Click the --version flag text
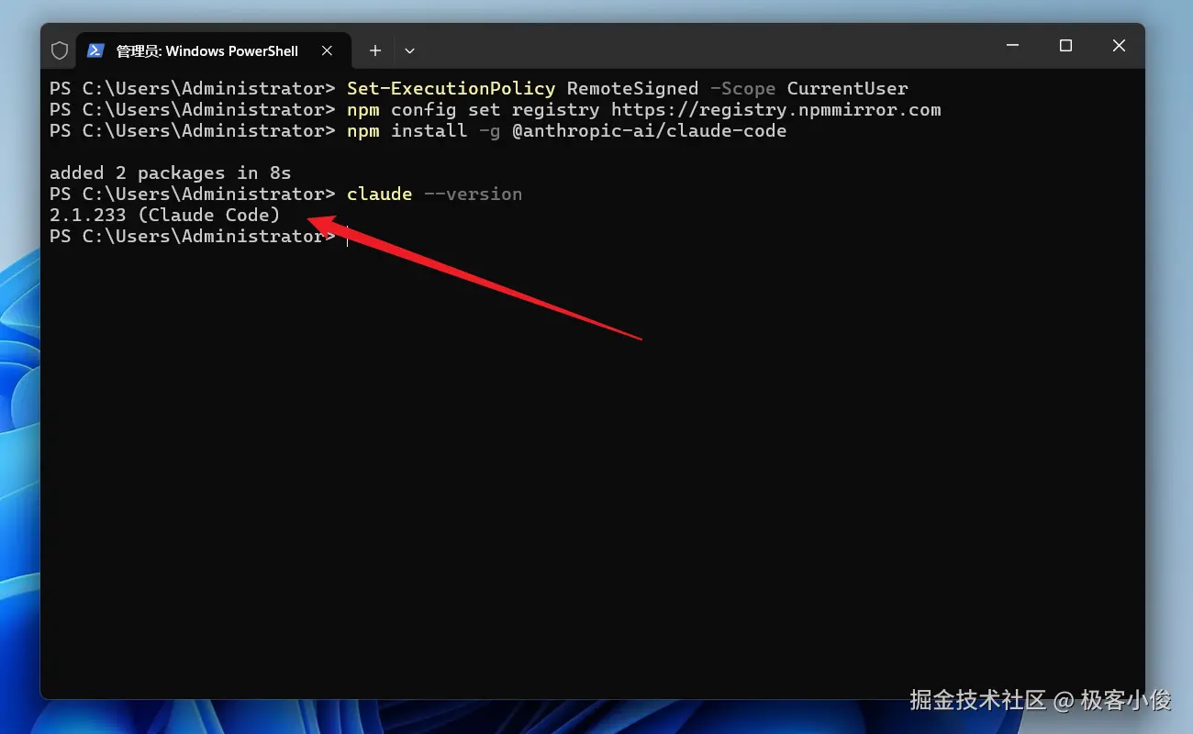1193x734 pixels. [473, 195]
